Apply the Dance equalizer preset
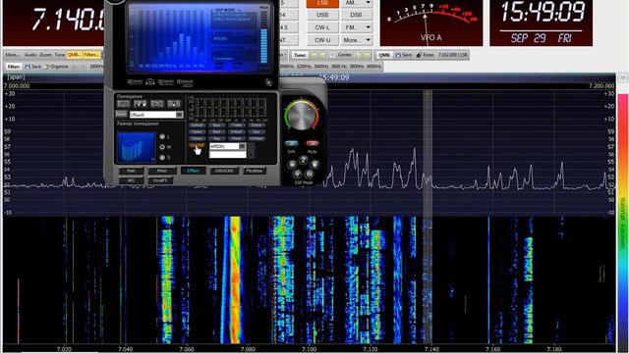 [257, 126]
